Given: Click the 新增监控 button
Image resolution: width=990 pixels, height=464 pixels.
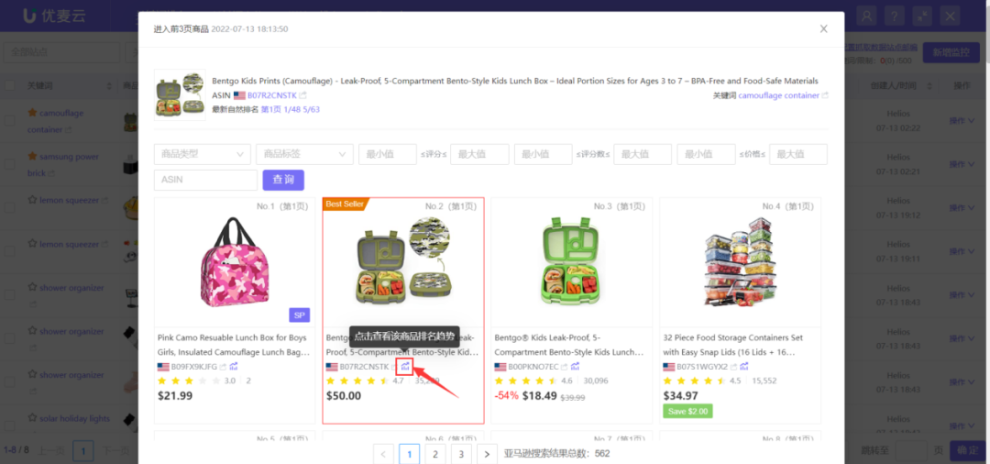Looking at the screenshot, I should (x=951, y=52).
